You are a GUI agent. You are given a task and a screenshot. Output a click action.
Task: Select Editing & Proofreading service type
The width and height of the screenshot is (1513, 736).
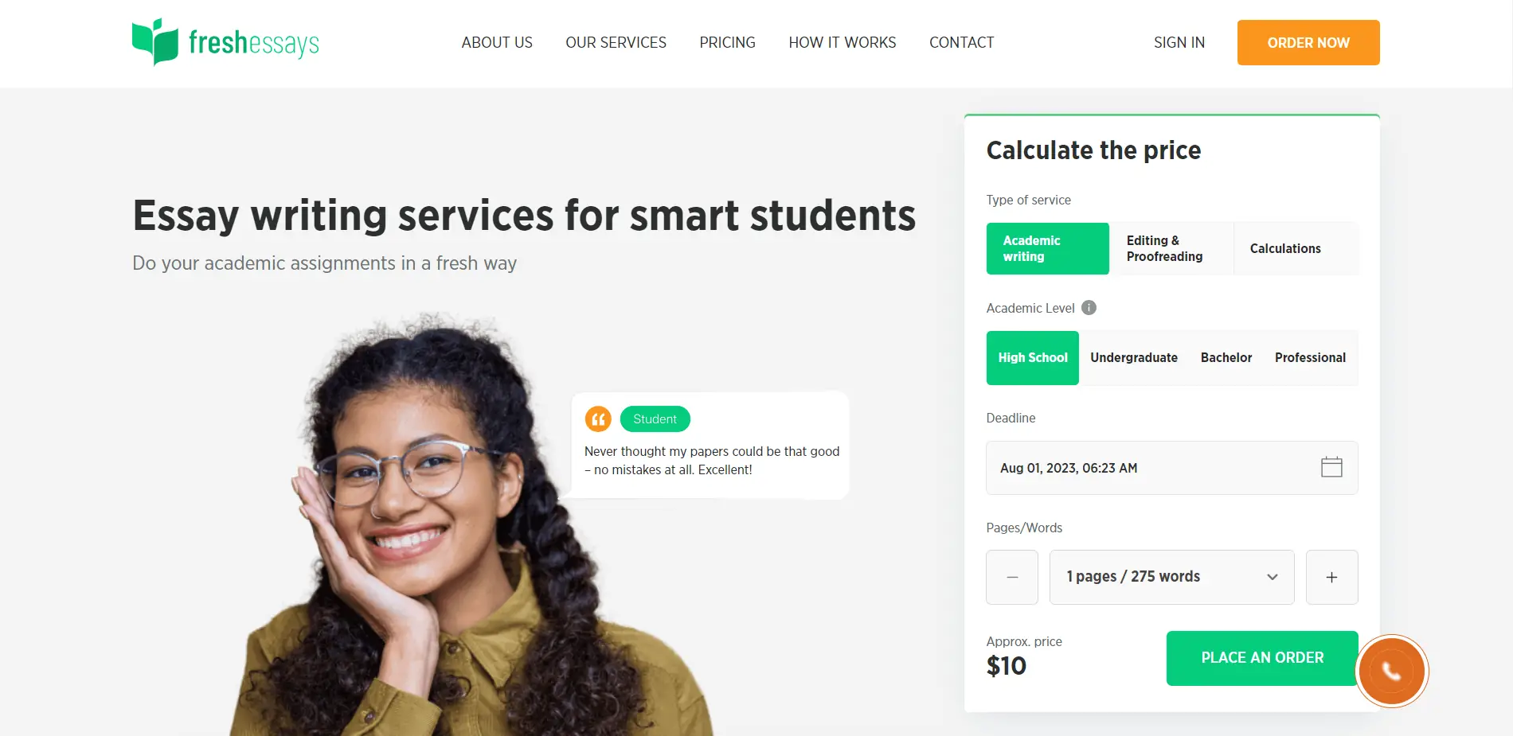pos(1171,248)
